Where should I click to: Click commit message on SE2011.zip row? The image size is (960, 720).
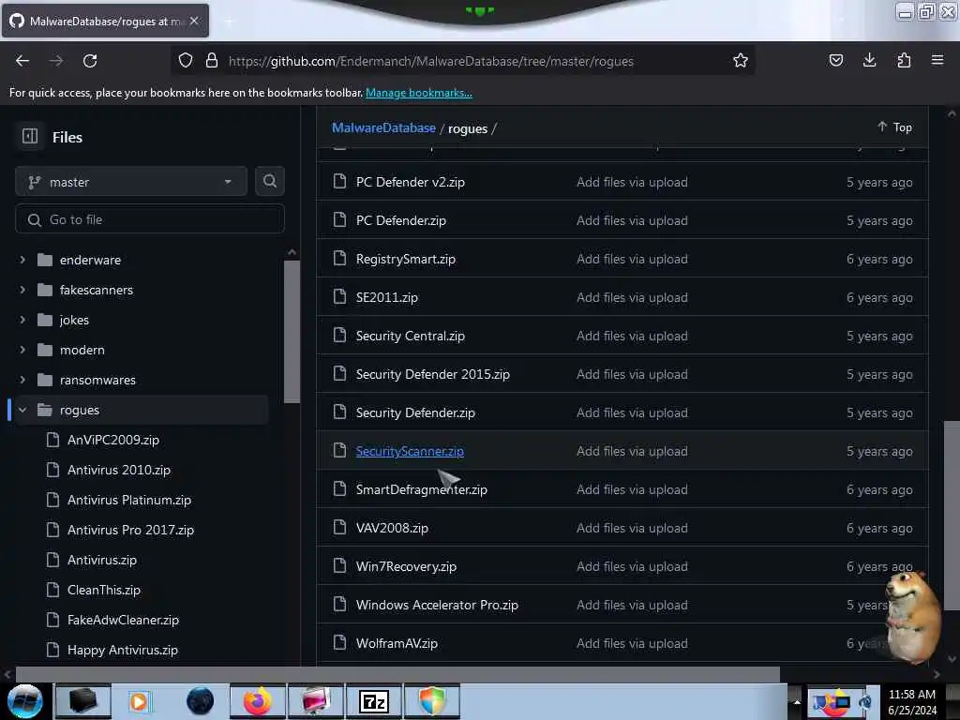click(x=632, y=297)
